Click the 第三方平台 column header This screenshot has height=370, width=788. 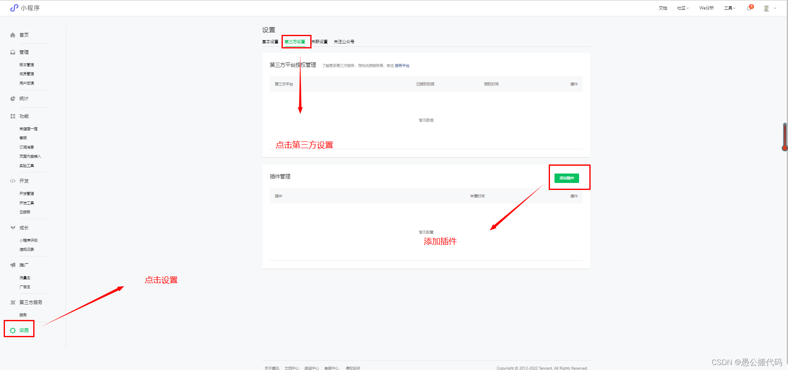(x=284, y=84)
